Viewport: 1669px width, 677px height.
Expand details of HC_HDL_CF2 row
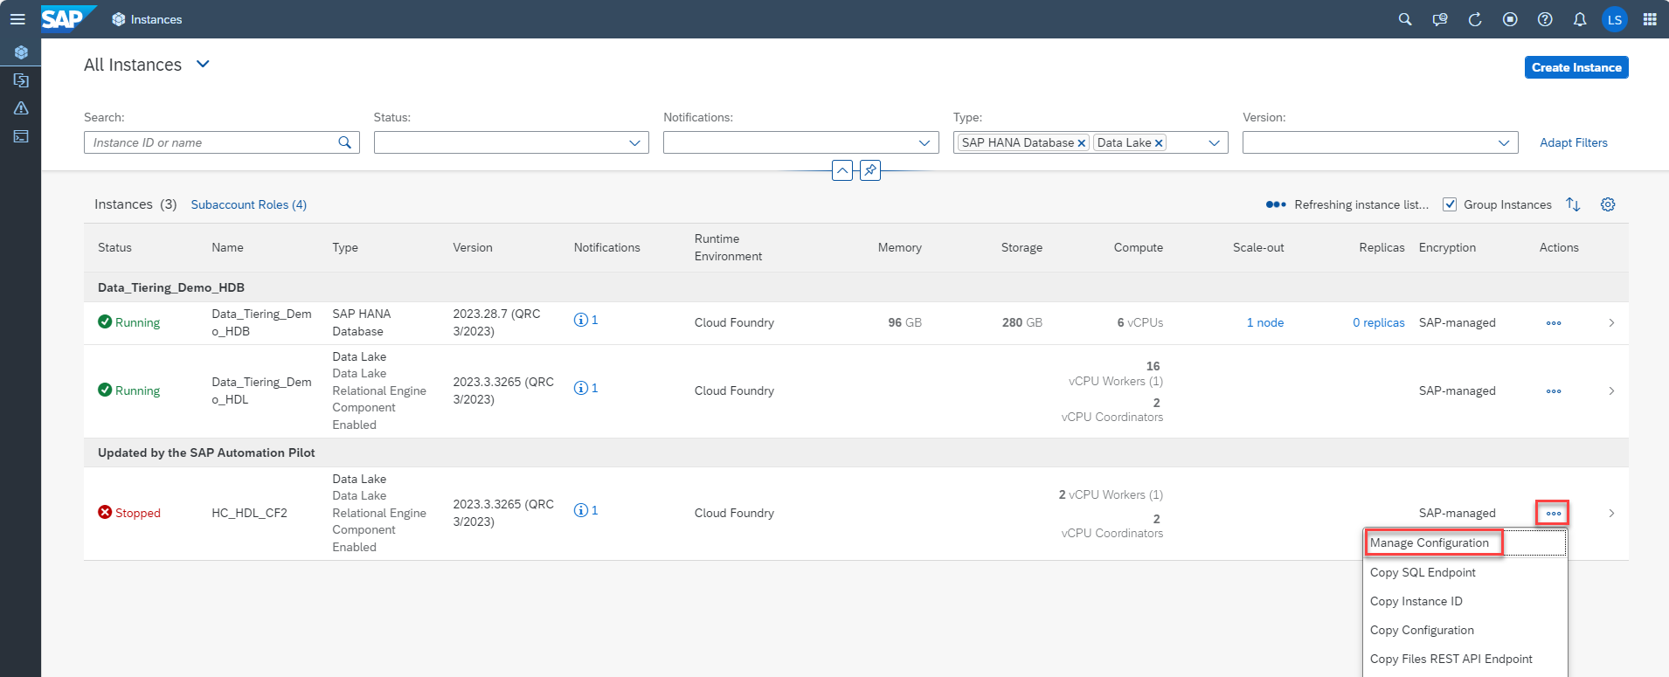[x=1611, y=514]
